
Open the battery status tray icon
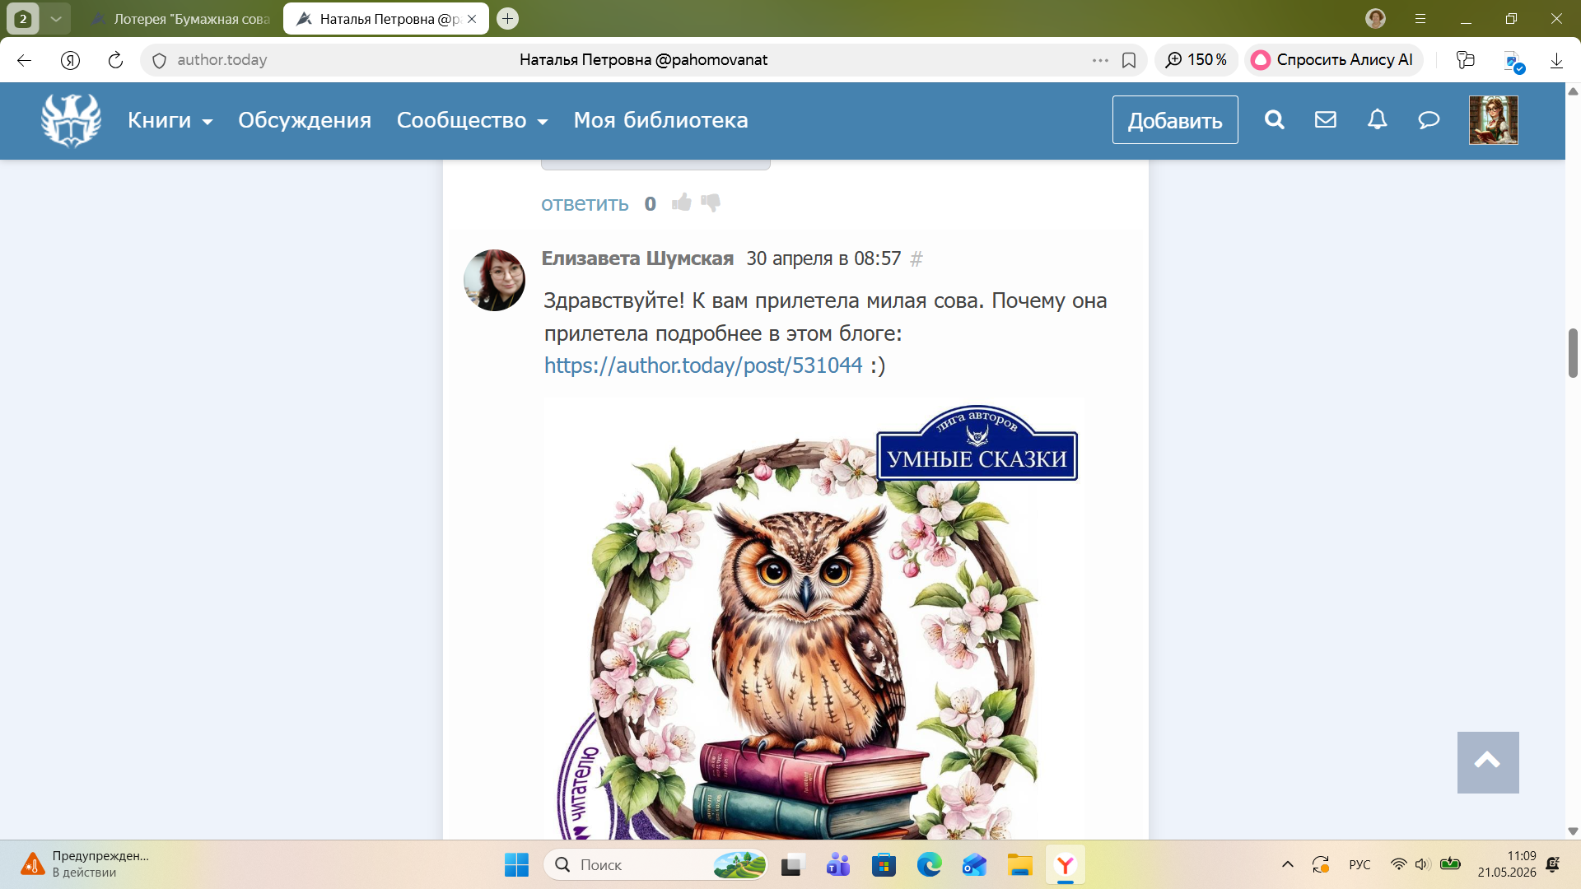coord(1450,865)
